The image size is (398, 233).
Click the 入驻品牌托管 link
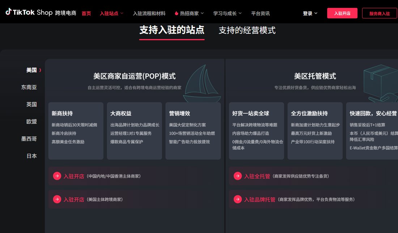pos(260,199)
